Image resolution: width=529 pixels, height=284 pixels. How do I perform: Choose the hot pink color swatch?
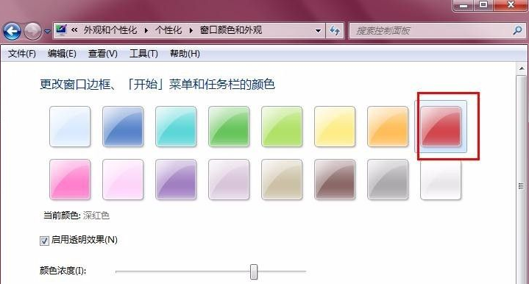tap(70, 180)
